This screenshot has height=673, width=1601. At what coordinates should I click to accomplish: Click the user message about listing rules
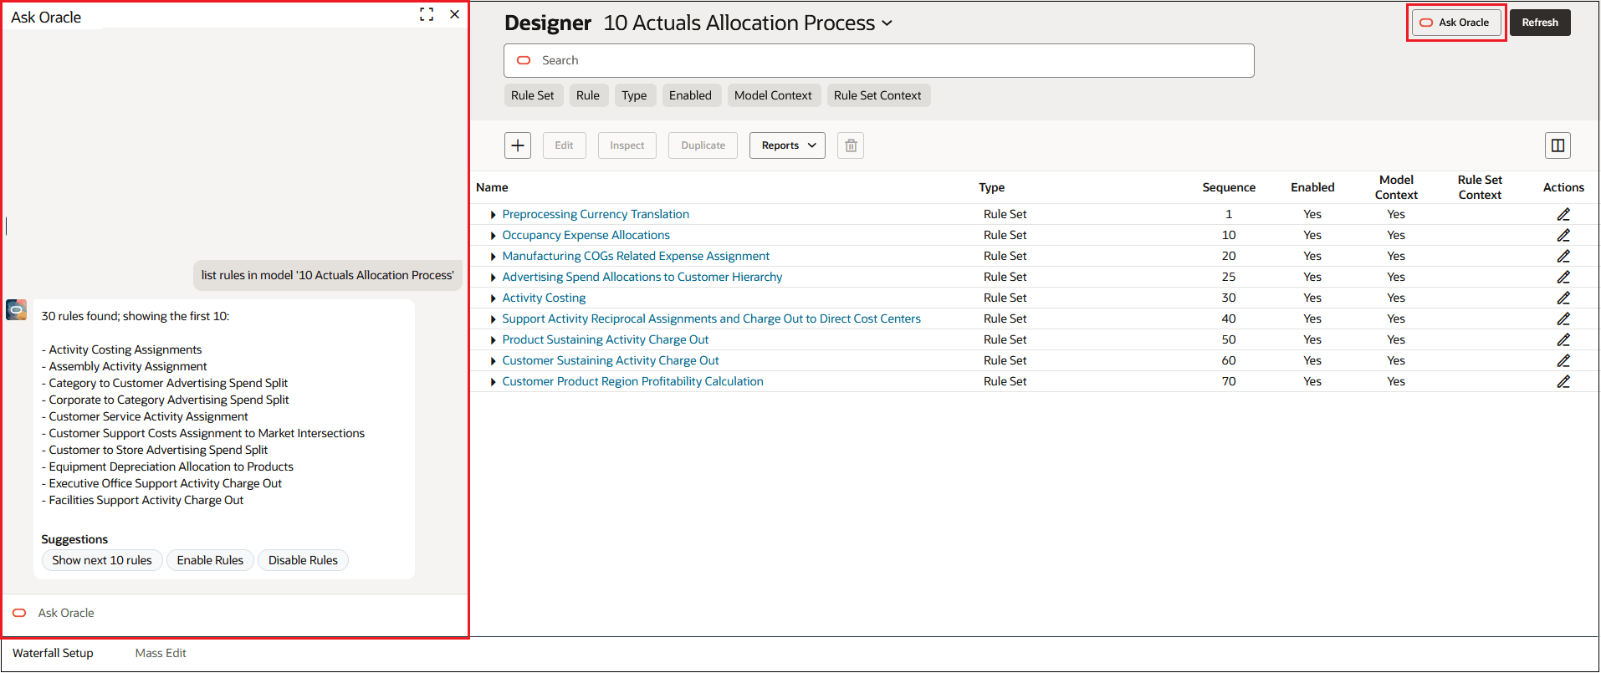pos(327,275)
